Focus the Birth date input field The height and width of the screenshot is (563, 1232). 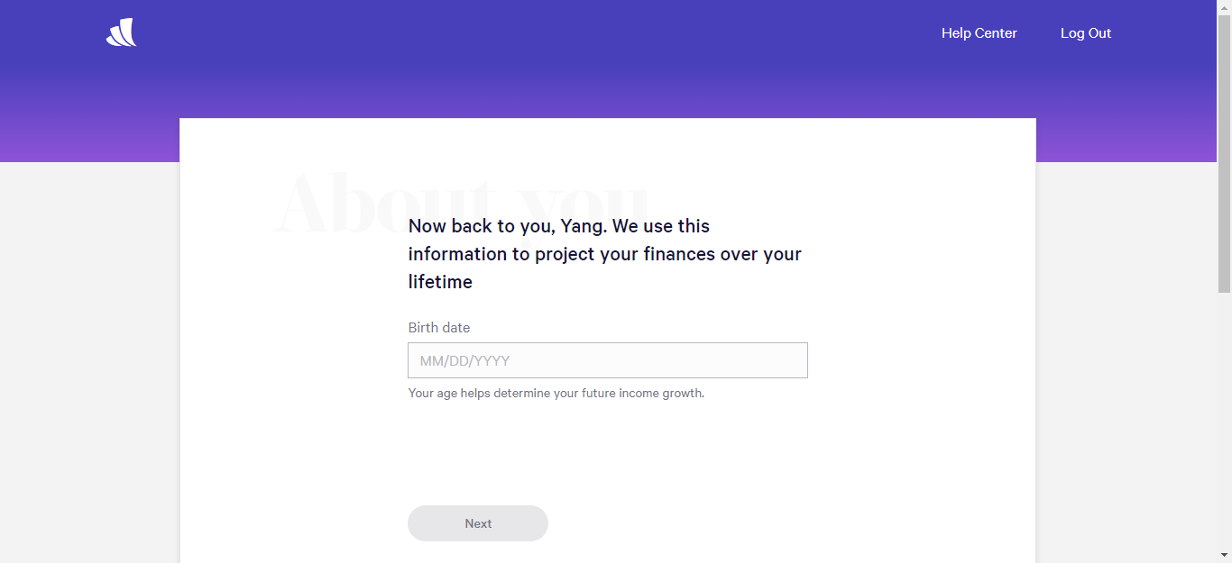[607, 360]
